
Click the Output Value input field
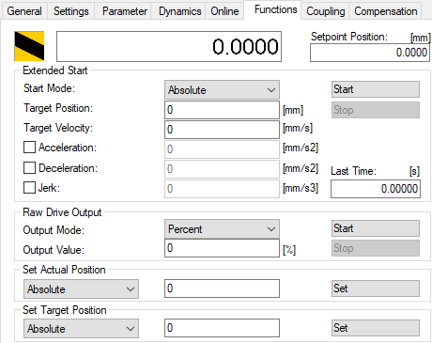[x=222, y=248]
